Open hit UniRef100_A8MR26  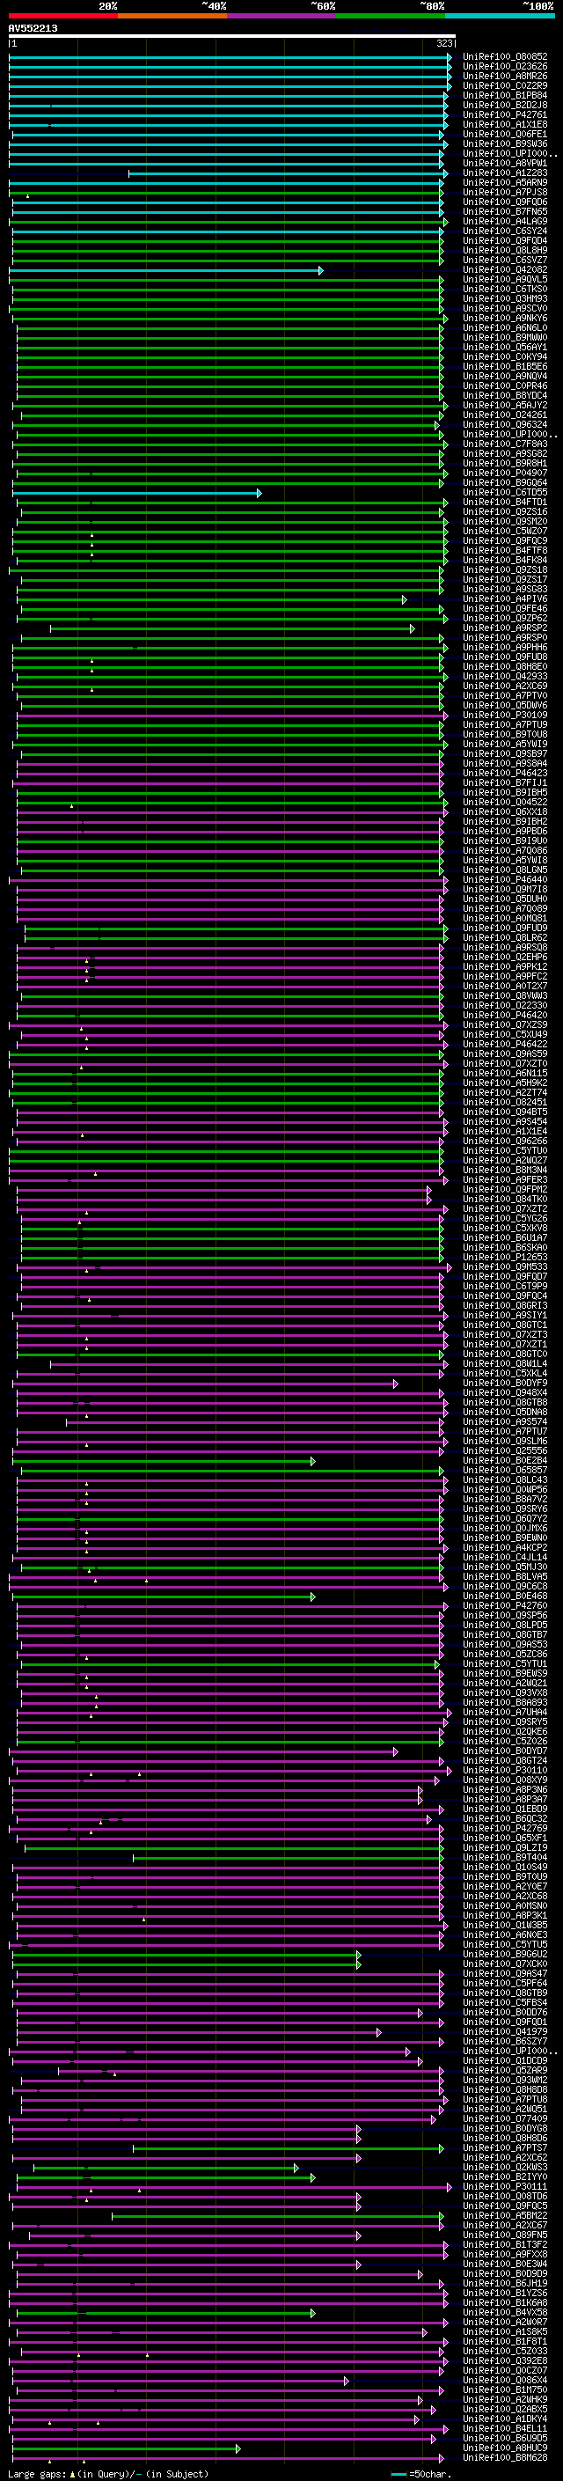pos(505,76)
